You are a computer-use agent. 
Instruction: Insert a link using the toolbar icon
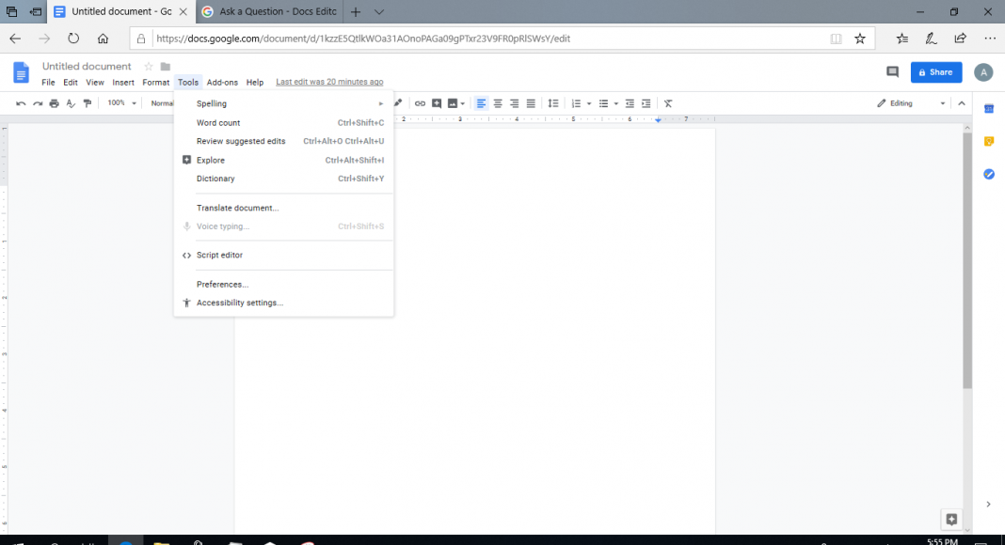pyautogui.click(x=420, y=103)
